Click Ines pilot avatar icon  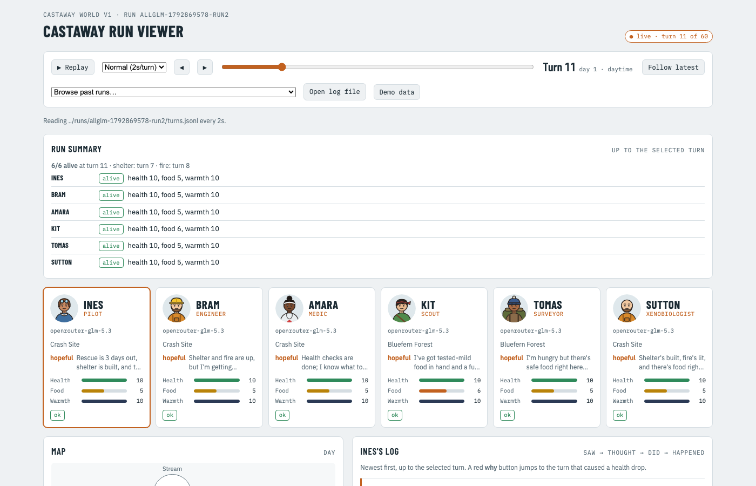point(64,308)
